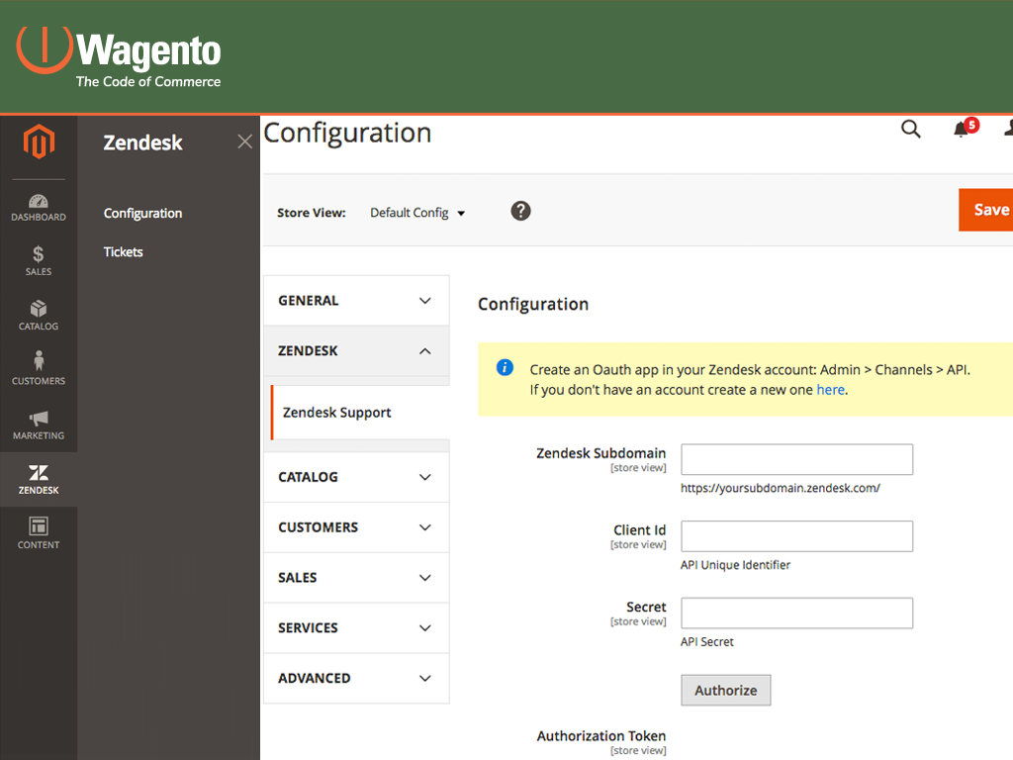The width and height of the screenshot is (1013, 760).
Task: Click the question mark help icon
Action: pos(520,211)
